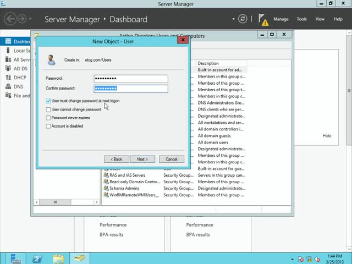Maximize Active Directory Users and Computers window
The height and width of the screenshot is (264, 352).
[x=272, y=34]
